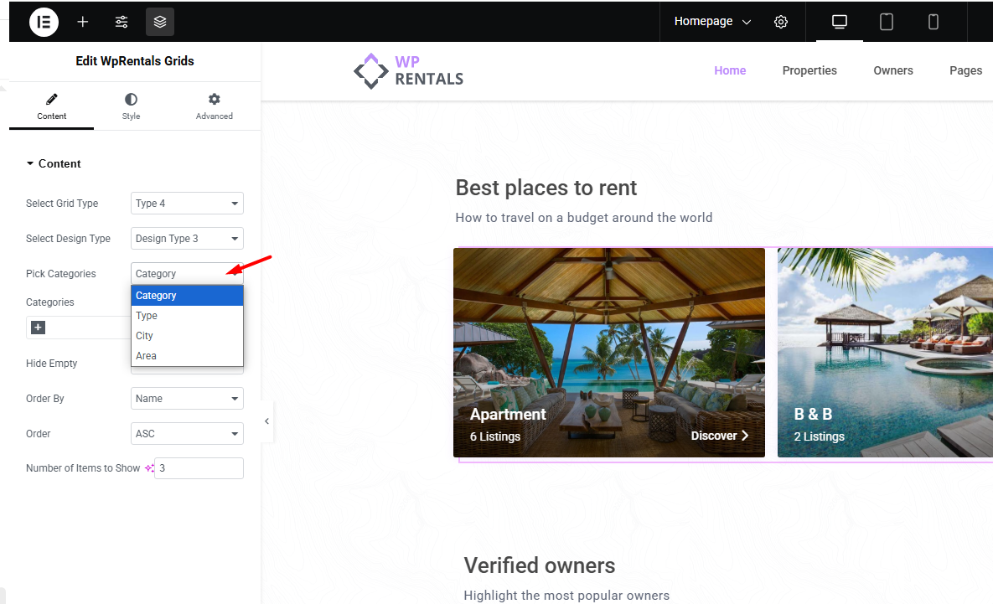Image resolution: width=993 pixels, height=604 pixels.
Task: Open the Advanced tab
Action: pos(214,106)
